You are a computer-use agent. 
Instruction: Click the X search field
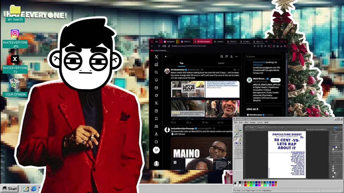[x=263, y=57]
